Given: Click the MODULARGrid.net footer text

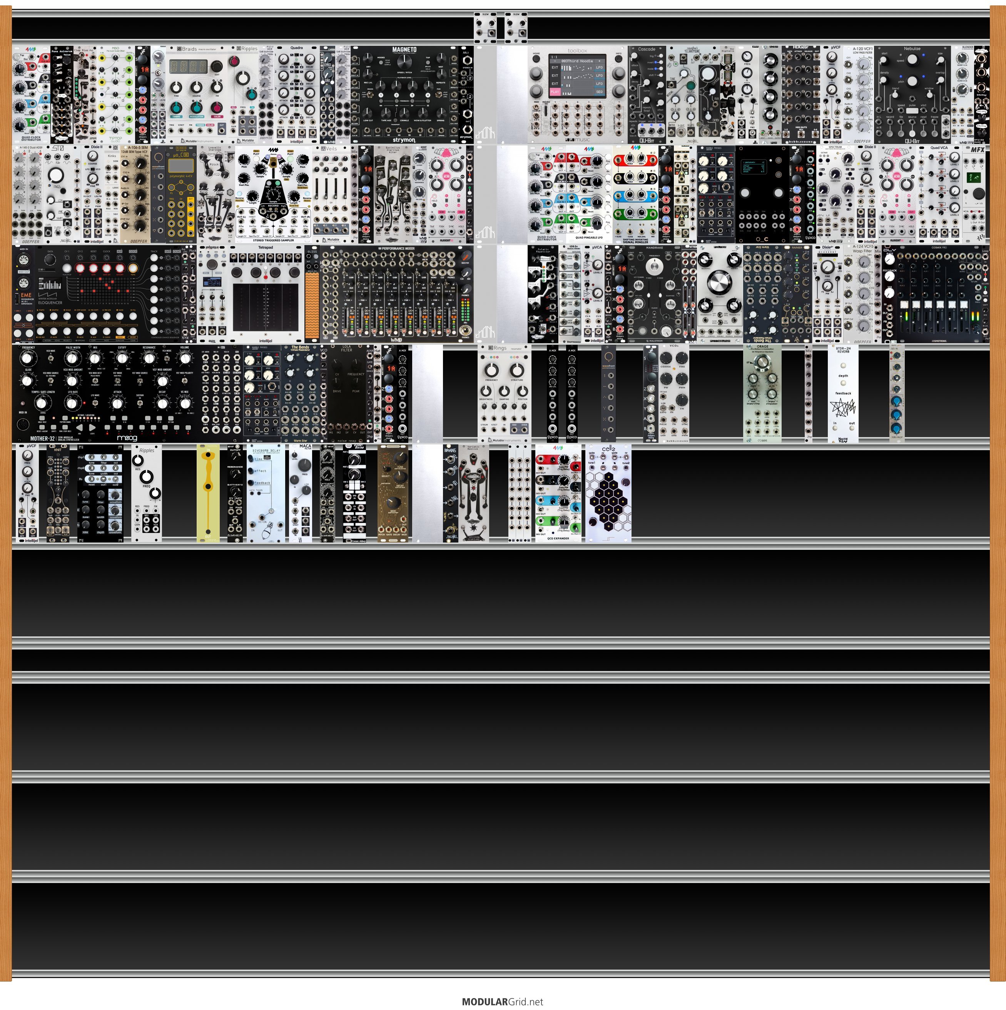Looking at the screenshot, I should click(x=503, y=1002).
